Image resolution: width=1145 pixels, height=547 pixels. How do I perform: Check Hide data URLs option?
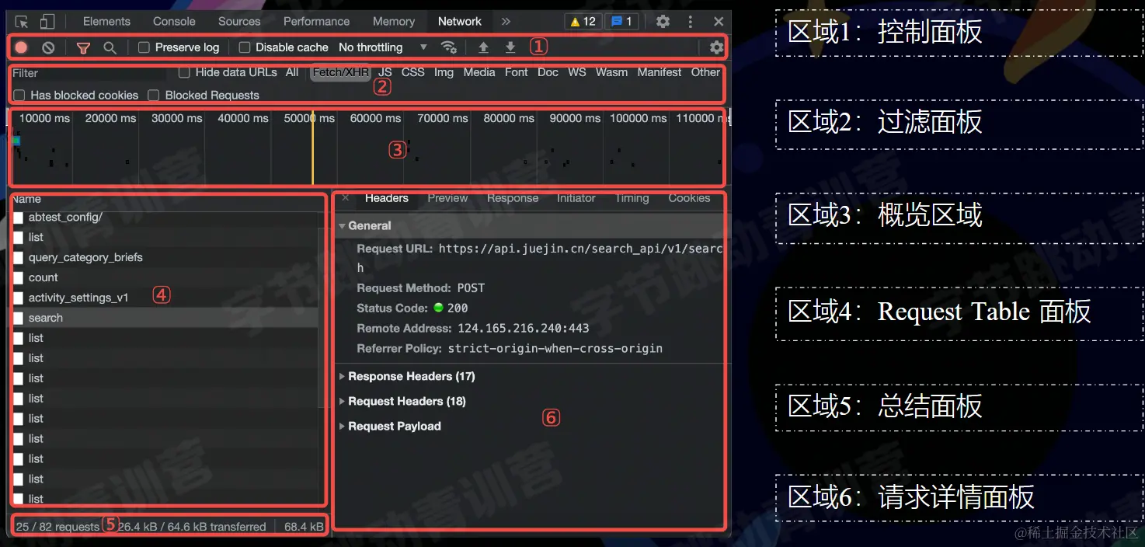pyautogui.click(x=184, y=72)
